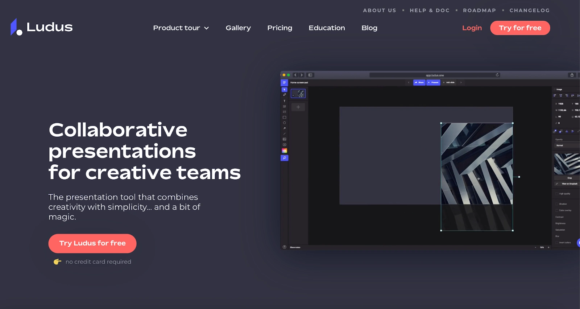Open the Roadmap link
Screen dimensions: 580x309
pyautogui.click(x=479, y=11)
